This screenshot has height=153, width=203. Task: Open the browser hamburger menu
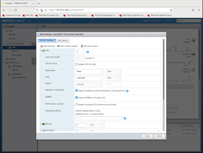[199, 10]
